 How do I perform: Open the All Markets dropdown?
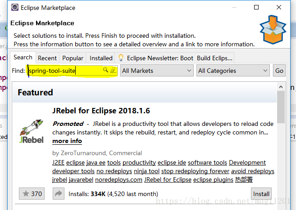(x=157, y=71)
